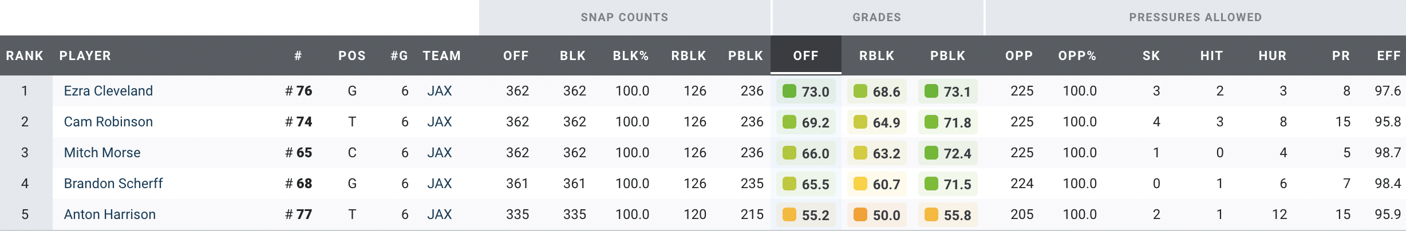Sort by the OPP% column header
This screenshot has width=1406, height=231.
click(1077, 56)
